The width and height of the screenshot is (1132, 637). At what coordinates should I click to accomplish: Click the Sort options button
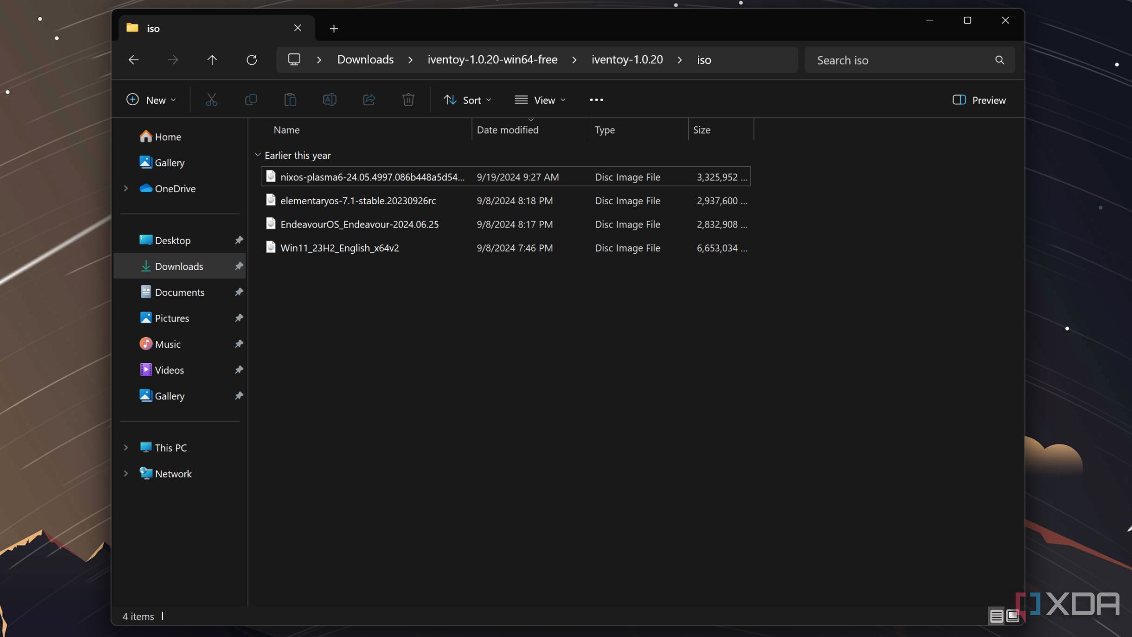(x=466, y=100)
